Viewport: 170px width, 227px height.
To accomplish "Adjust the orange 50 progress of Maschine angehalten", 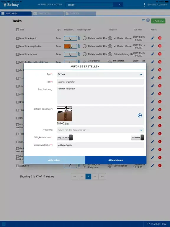I will [x=71, y=46].
